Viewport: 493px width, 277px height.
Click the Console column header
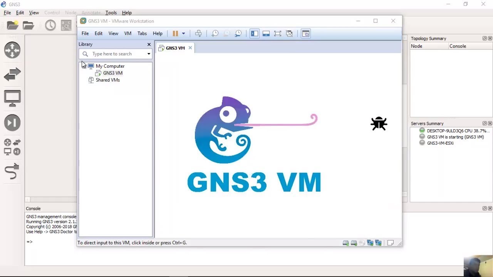coord(471,46)
